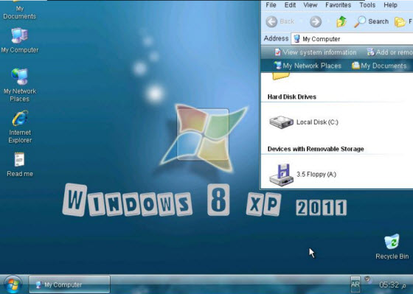Click the system tray notification icon

(x=368, y=280)
